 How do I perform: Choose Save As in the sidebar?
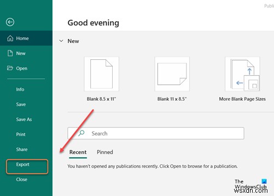(x=24, y=119)
